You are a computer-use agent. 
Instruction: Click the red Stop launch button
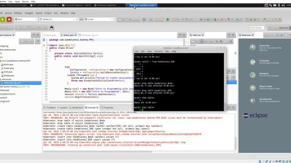click(x=9, y=19)
